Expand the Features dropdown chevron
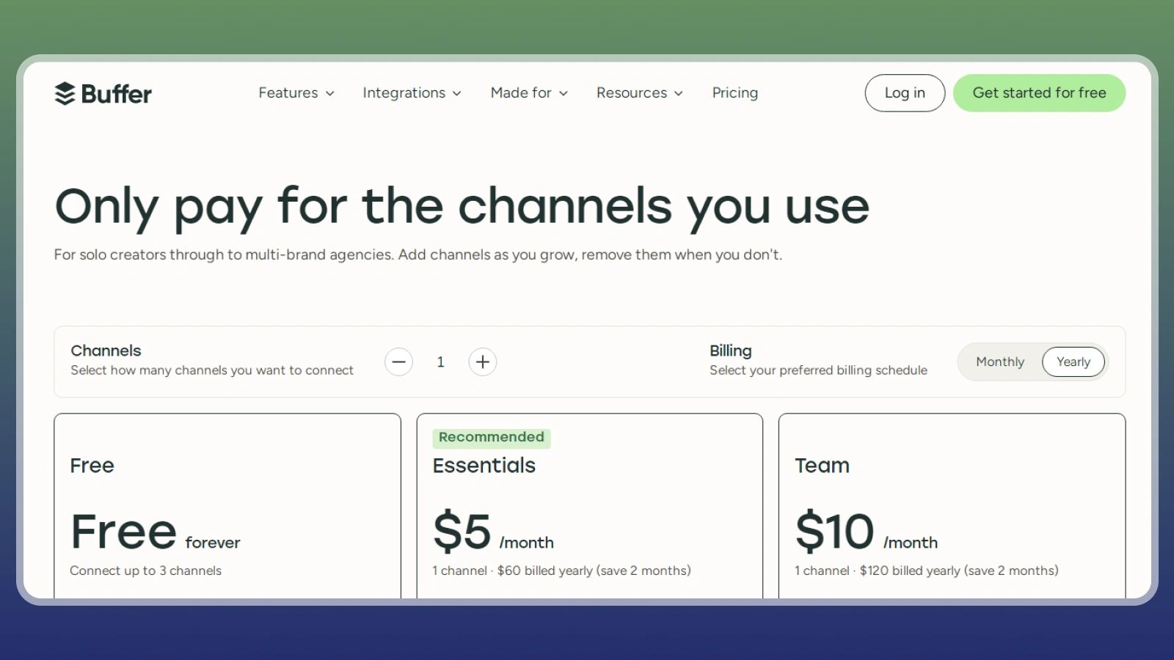 coord(330,93)
